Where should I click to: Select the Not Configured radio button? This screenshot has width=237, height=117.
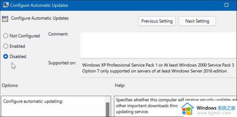(6, 36)
